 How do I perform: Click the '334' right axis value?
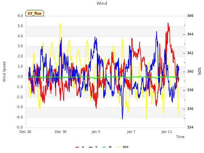coord(190,127)
